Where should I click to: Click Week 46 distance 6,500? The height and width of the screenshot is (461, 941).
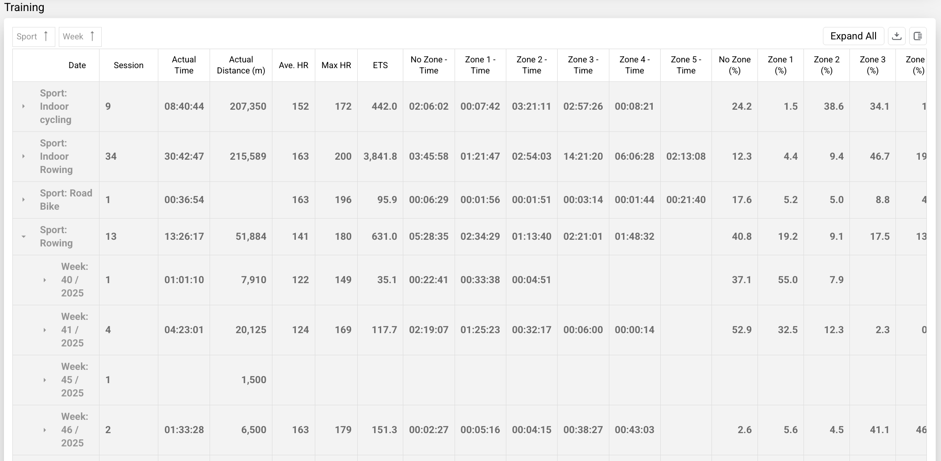point(253,430)
